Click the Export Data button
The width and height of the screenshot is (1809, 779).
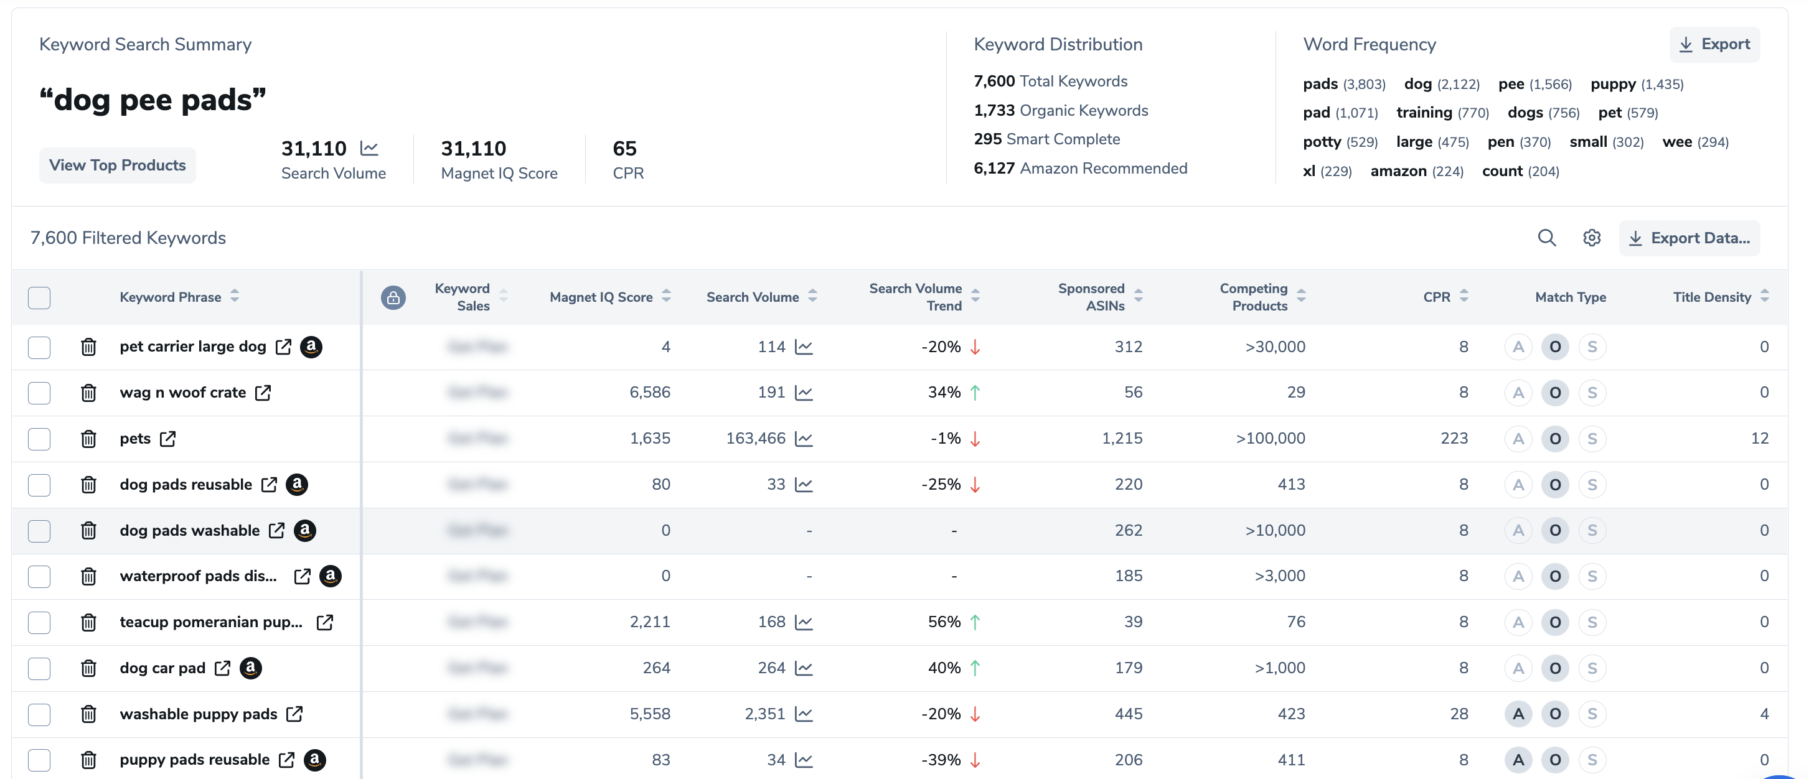click(1689, 238)
